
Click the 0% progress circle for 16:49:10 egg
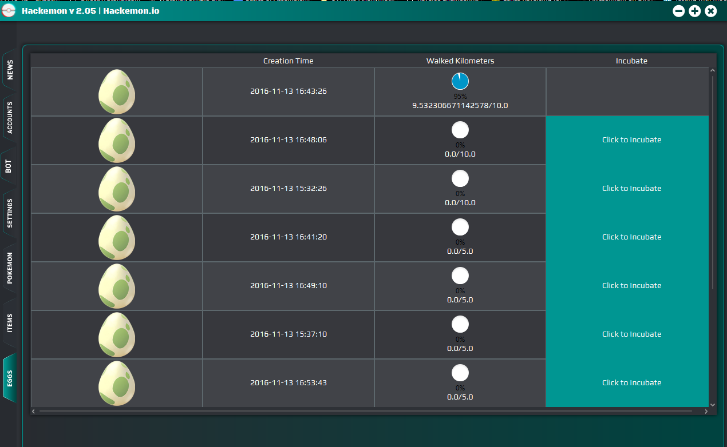(x=460, y=276)
